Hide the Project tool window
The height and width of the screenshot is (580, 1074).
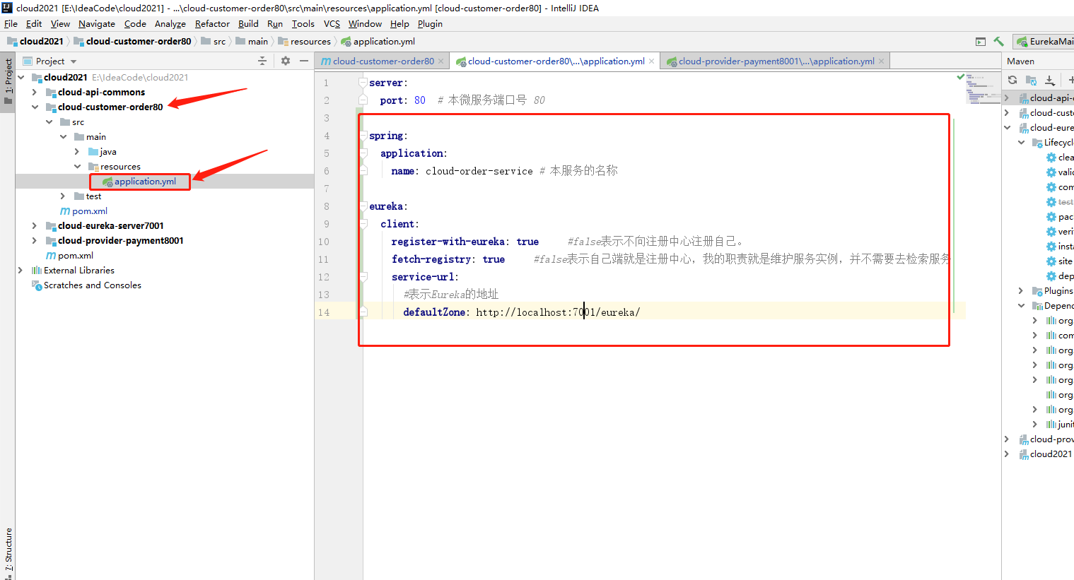click(304, 61)
